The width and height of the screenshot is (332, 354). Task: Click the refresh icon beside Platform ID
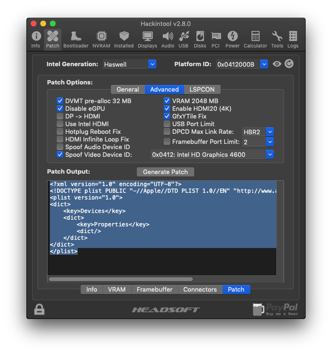click(x=289, y=64)
